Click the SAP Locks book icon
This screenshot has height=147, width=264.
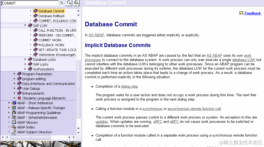click(30, 64)
